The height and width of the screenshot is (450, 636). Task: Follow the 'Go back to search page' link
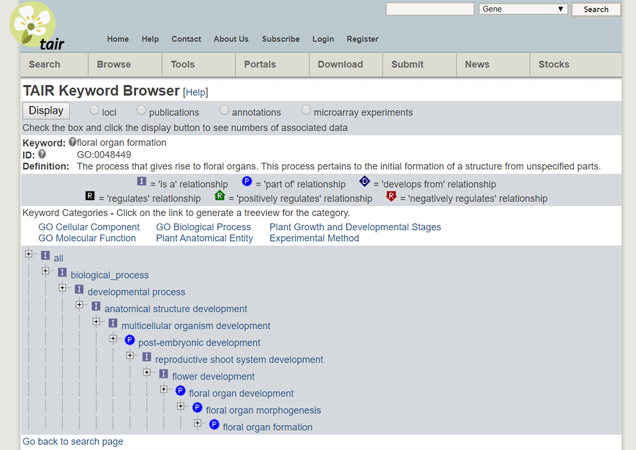pyautogui.click(x=73, y=441)
